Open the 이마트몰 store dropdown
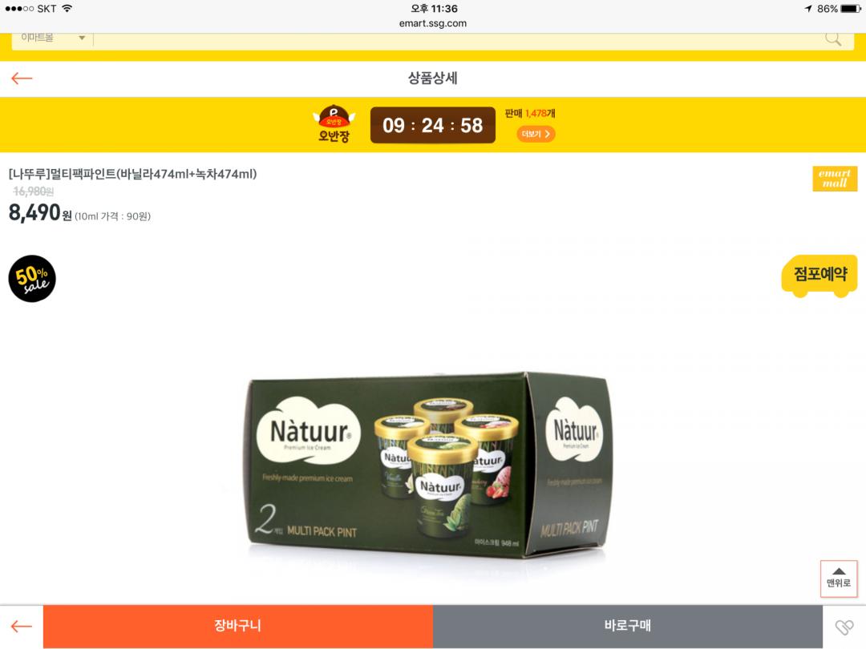866x649 pixels. pyautogui.click(x=52, y=38)
